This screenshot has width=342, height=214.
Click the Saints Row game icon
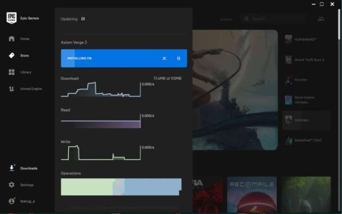288,100
